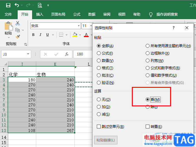The image size is (196, 147).
Task: Select the 加(D) operation radio button
Action: pyautogui.click(x=99, y=107)
